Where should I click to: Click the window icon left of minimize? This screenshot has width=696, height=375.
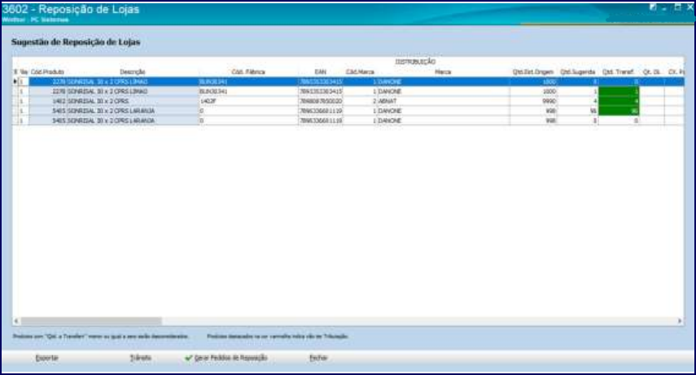click(653, 7)
